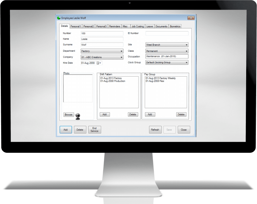
Task: Click Add under Shift Pattern
Action: click(105, 115)
